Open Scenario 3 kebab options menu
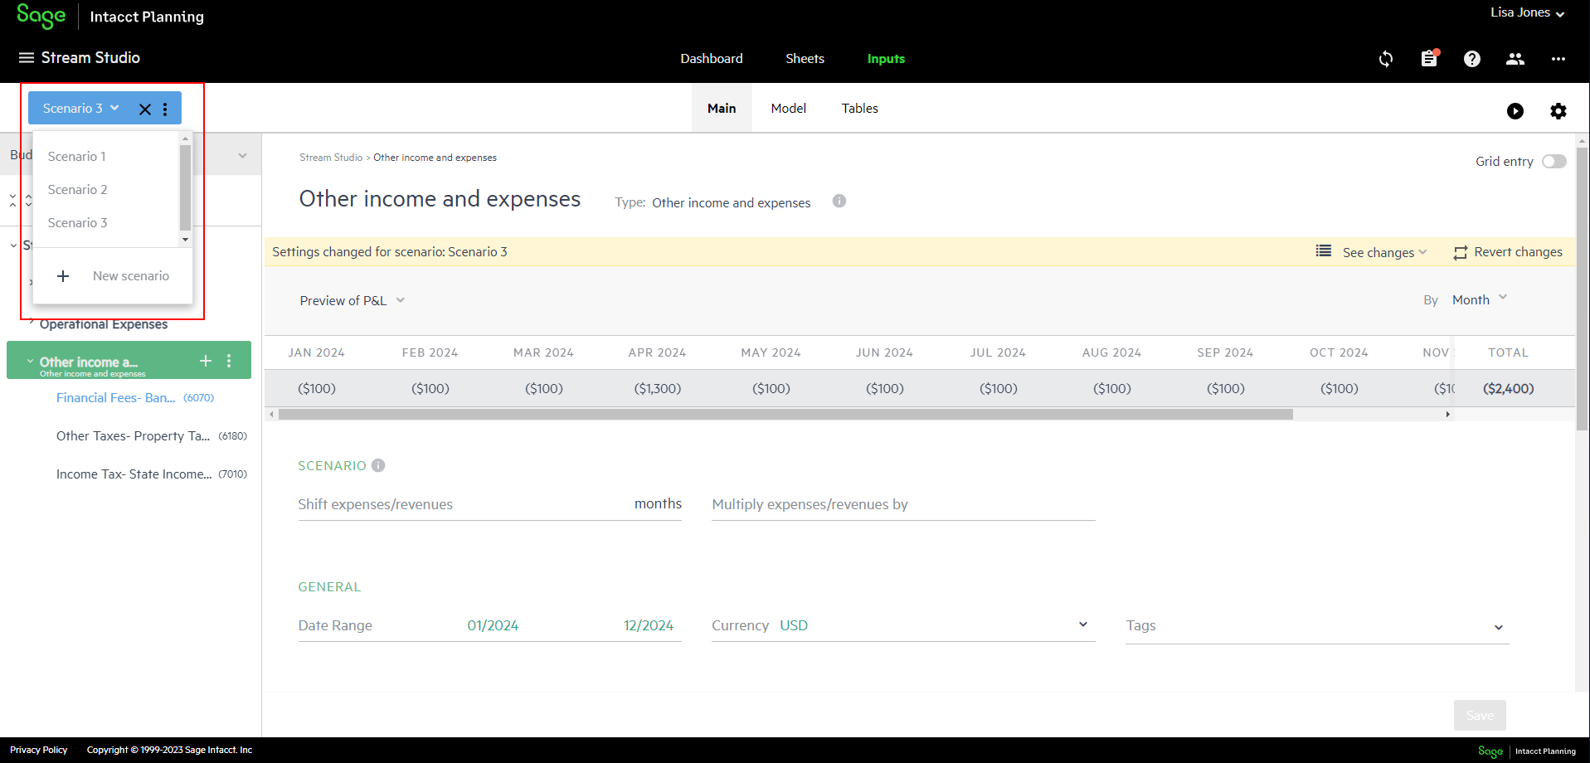The width and height of the screenshot is (1590, 763). click(165, 109)
